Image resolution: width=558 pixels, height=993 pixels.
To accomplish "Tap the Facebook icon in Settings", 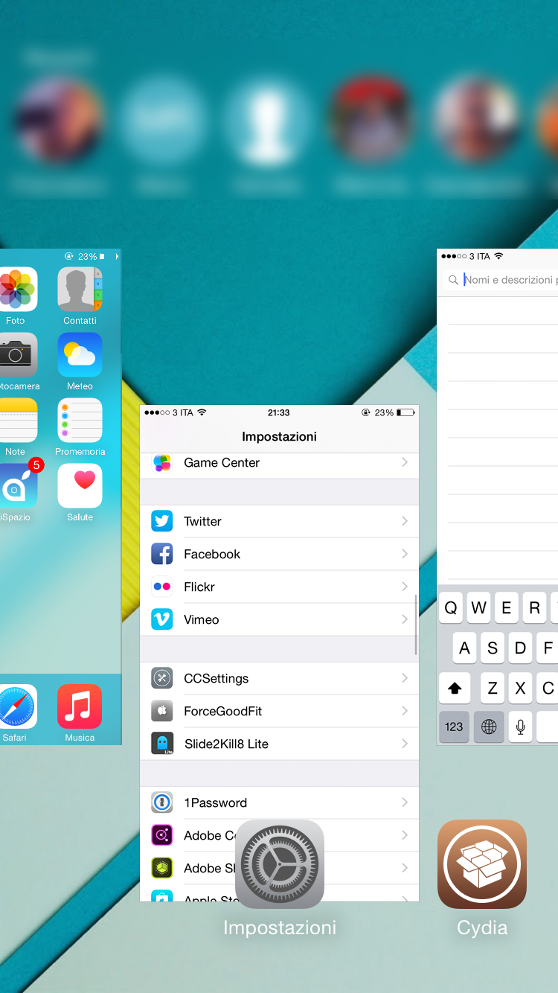I will click(x=162, y=554).
